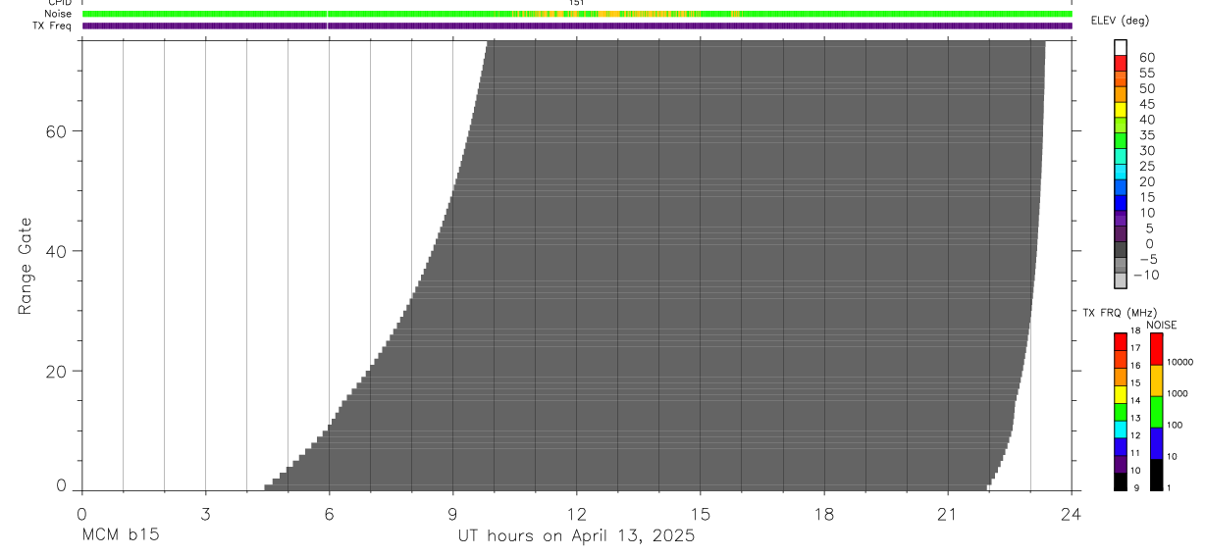Click the white top cap of the ELEV colorbar

point(1120,47)
